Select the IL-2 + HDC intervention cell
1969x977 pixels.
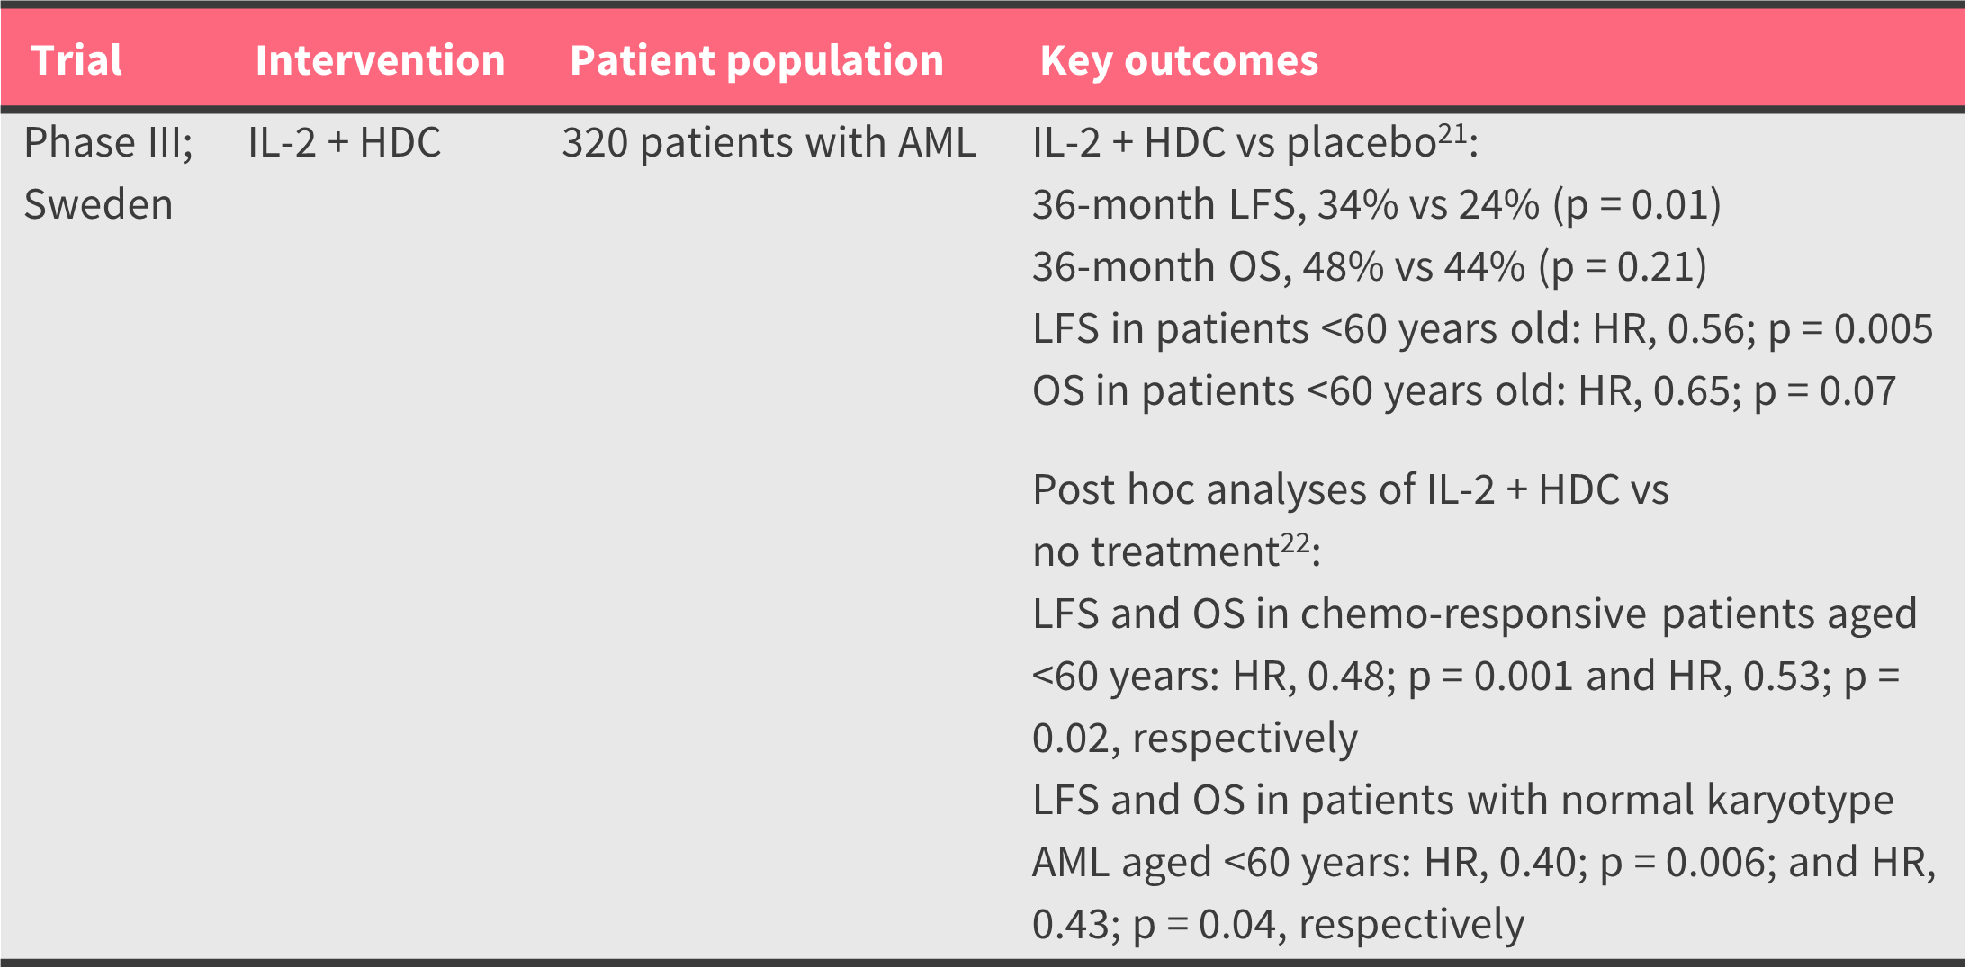coord(344,143)
